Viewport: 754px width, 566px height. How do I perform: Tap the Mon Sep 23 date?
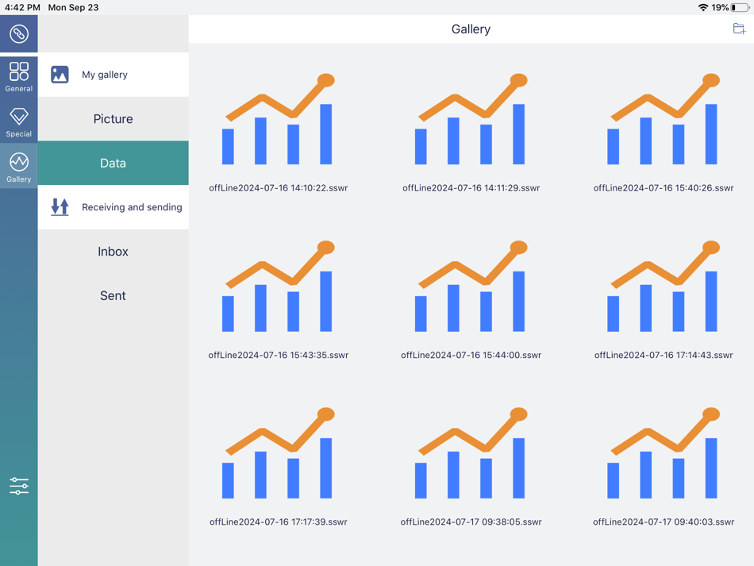click(x=73, y=7)
